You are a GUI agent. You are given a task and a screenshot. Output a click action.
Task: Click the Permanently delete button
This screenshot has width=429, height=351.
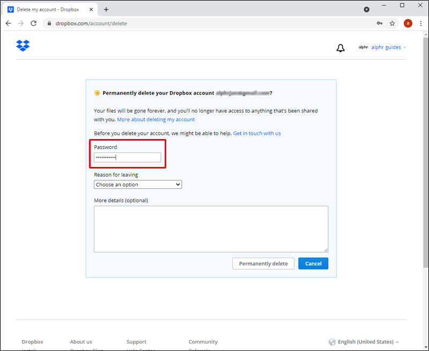(x=263, y=264)
